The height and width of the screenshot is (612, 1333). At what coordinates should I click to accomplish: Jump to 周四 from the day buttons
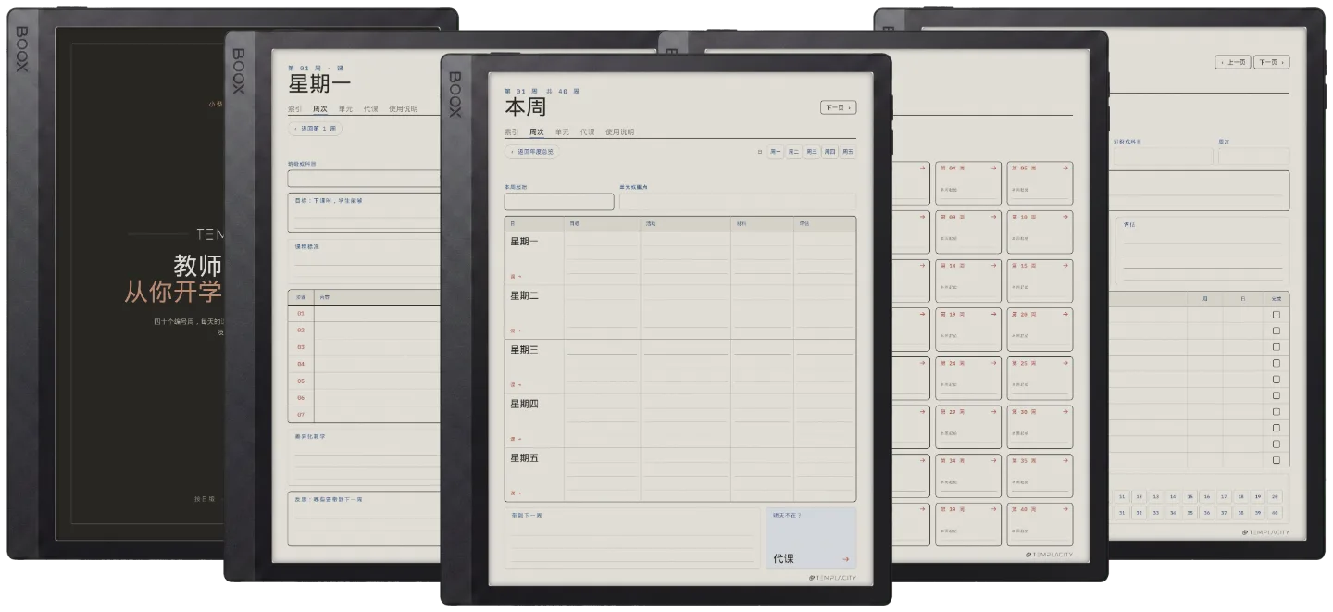(829, 152)
